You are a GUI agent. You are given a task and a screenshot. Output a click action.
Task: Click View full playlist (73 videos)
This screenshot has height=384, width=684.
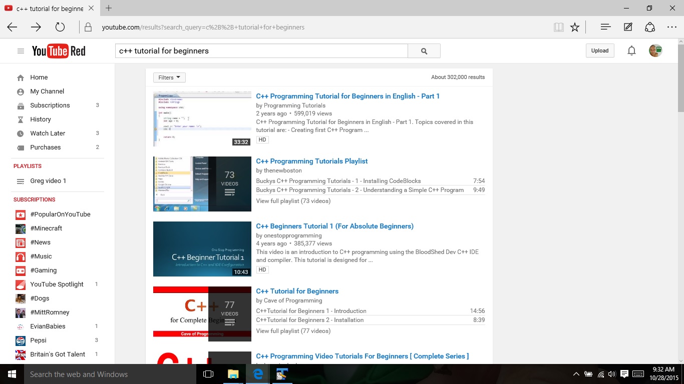[x=293, y=201]
